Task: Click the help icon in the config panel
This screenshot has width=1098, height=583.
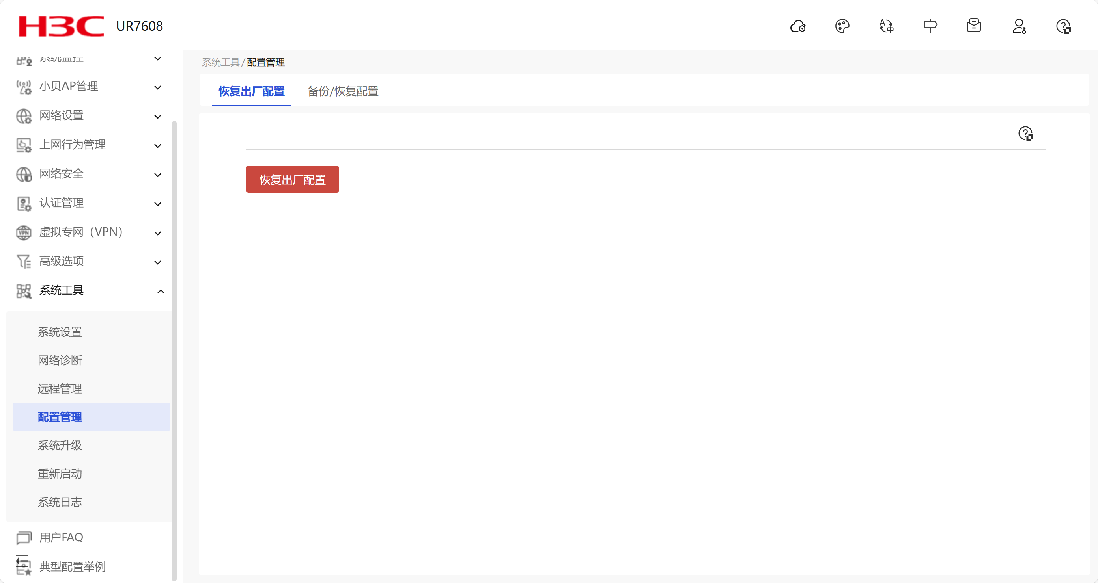Action: (1025, 134)
